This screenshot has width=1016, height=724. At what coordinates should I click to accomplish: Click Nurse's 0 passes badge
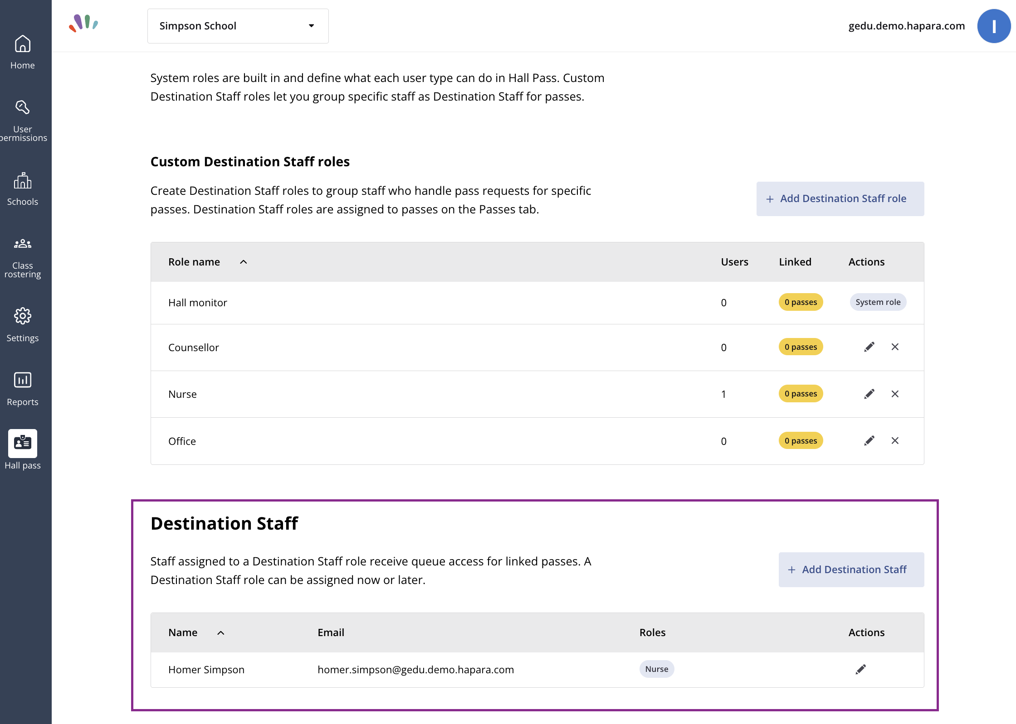(801, 393)
